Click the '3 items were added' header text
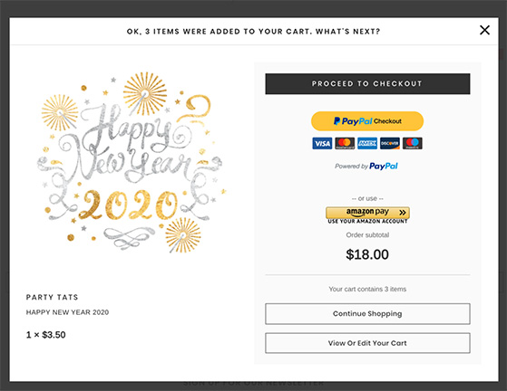 coord(254,32)
